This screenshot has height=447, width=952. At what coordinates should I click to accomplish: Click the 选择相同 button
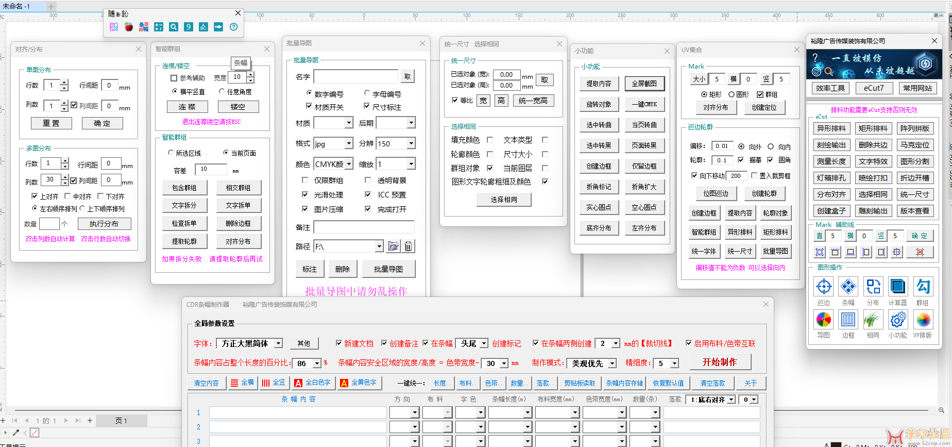click(504, 200)
